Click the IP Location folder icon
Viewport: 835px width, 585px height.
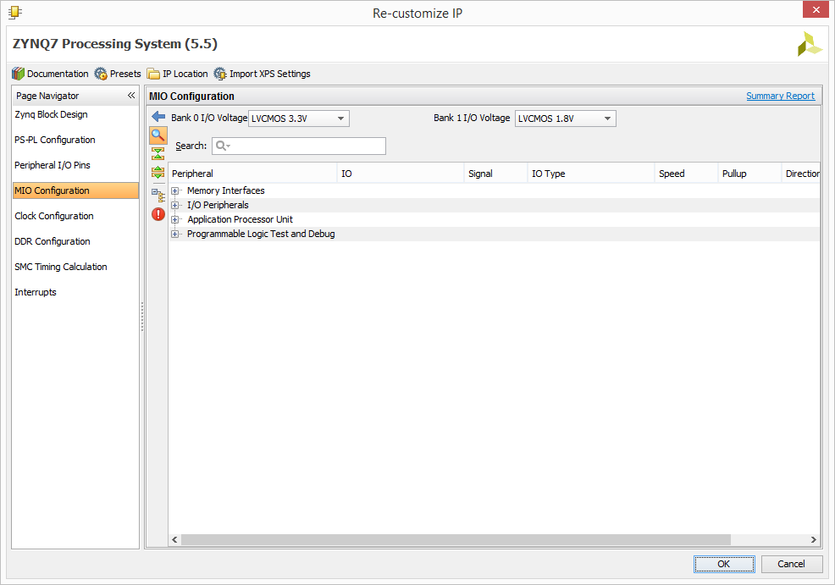pos(153,74)
